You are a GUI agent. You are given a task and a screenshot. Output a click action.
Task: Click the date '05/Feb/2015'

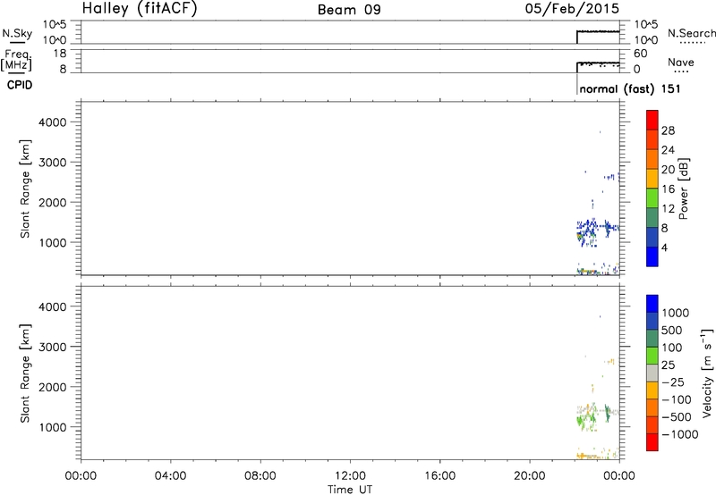[572, 8]
